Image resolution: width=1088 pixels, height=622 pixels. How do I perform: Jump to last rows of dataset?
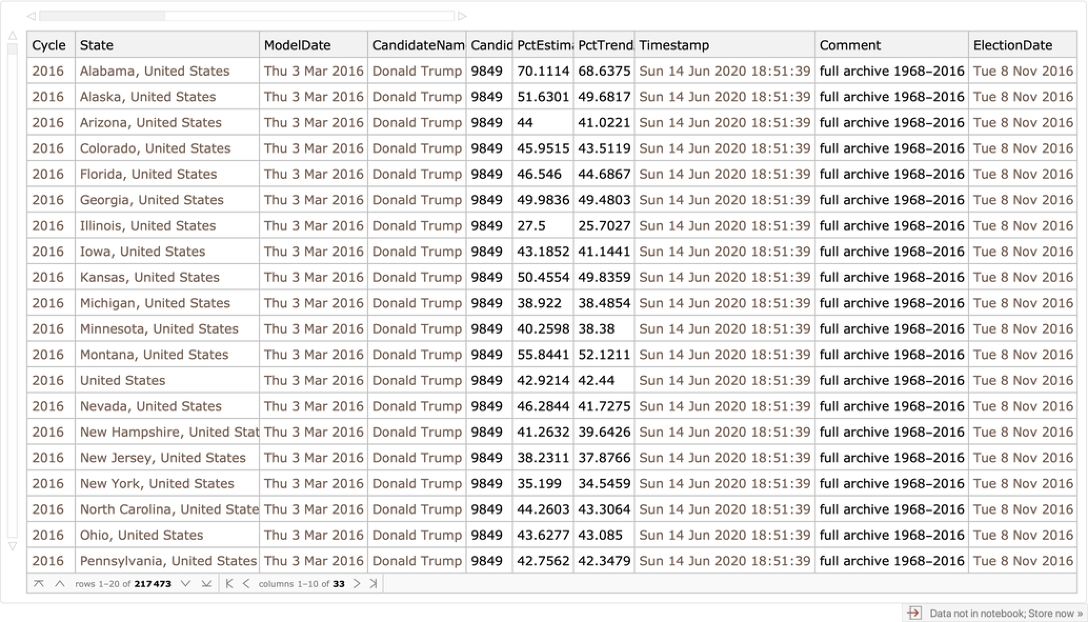pos(207,584)
